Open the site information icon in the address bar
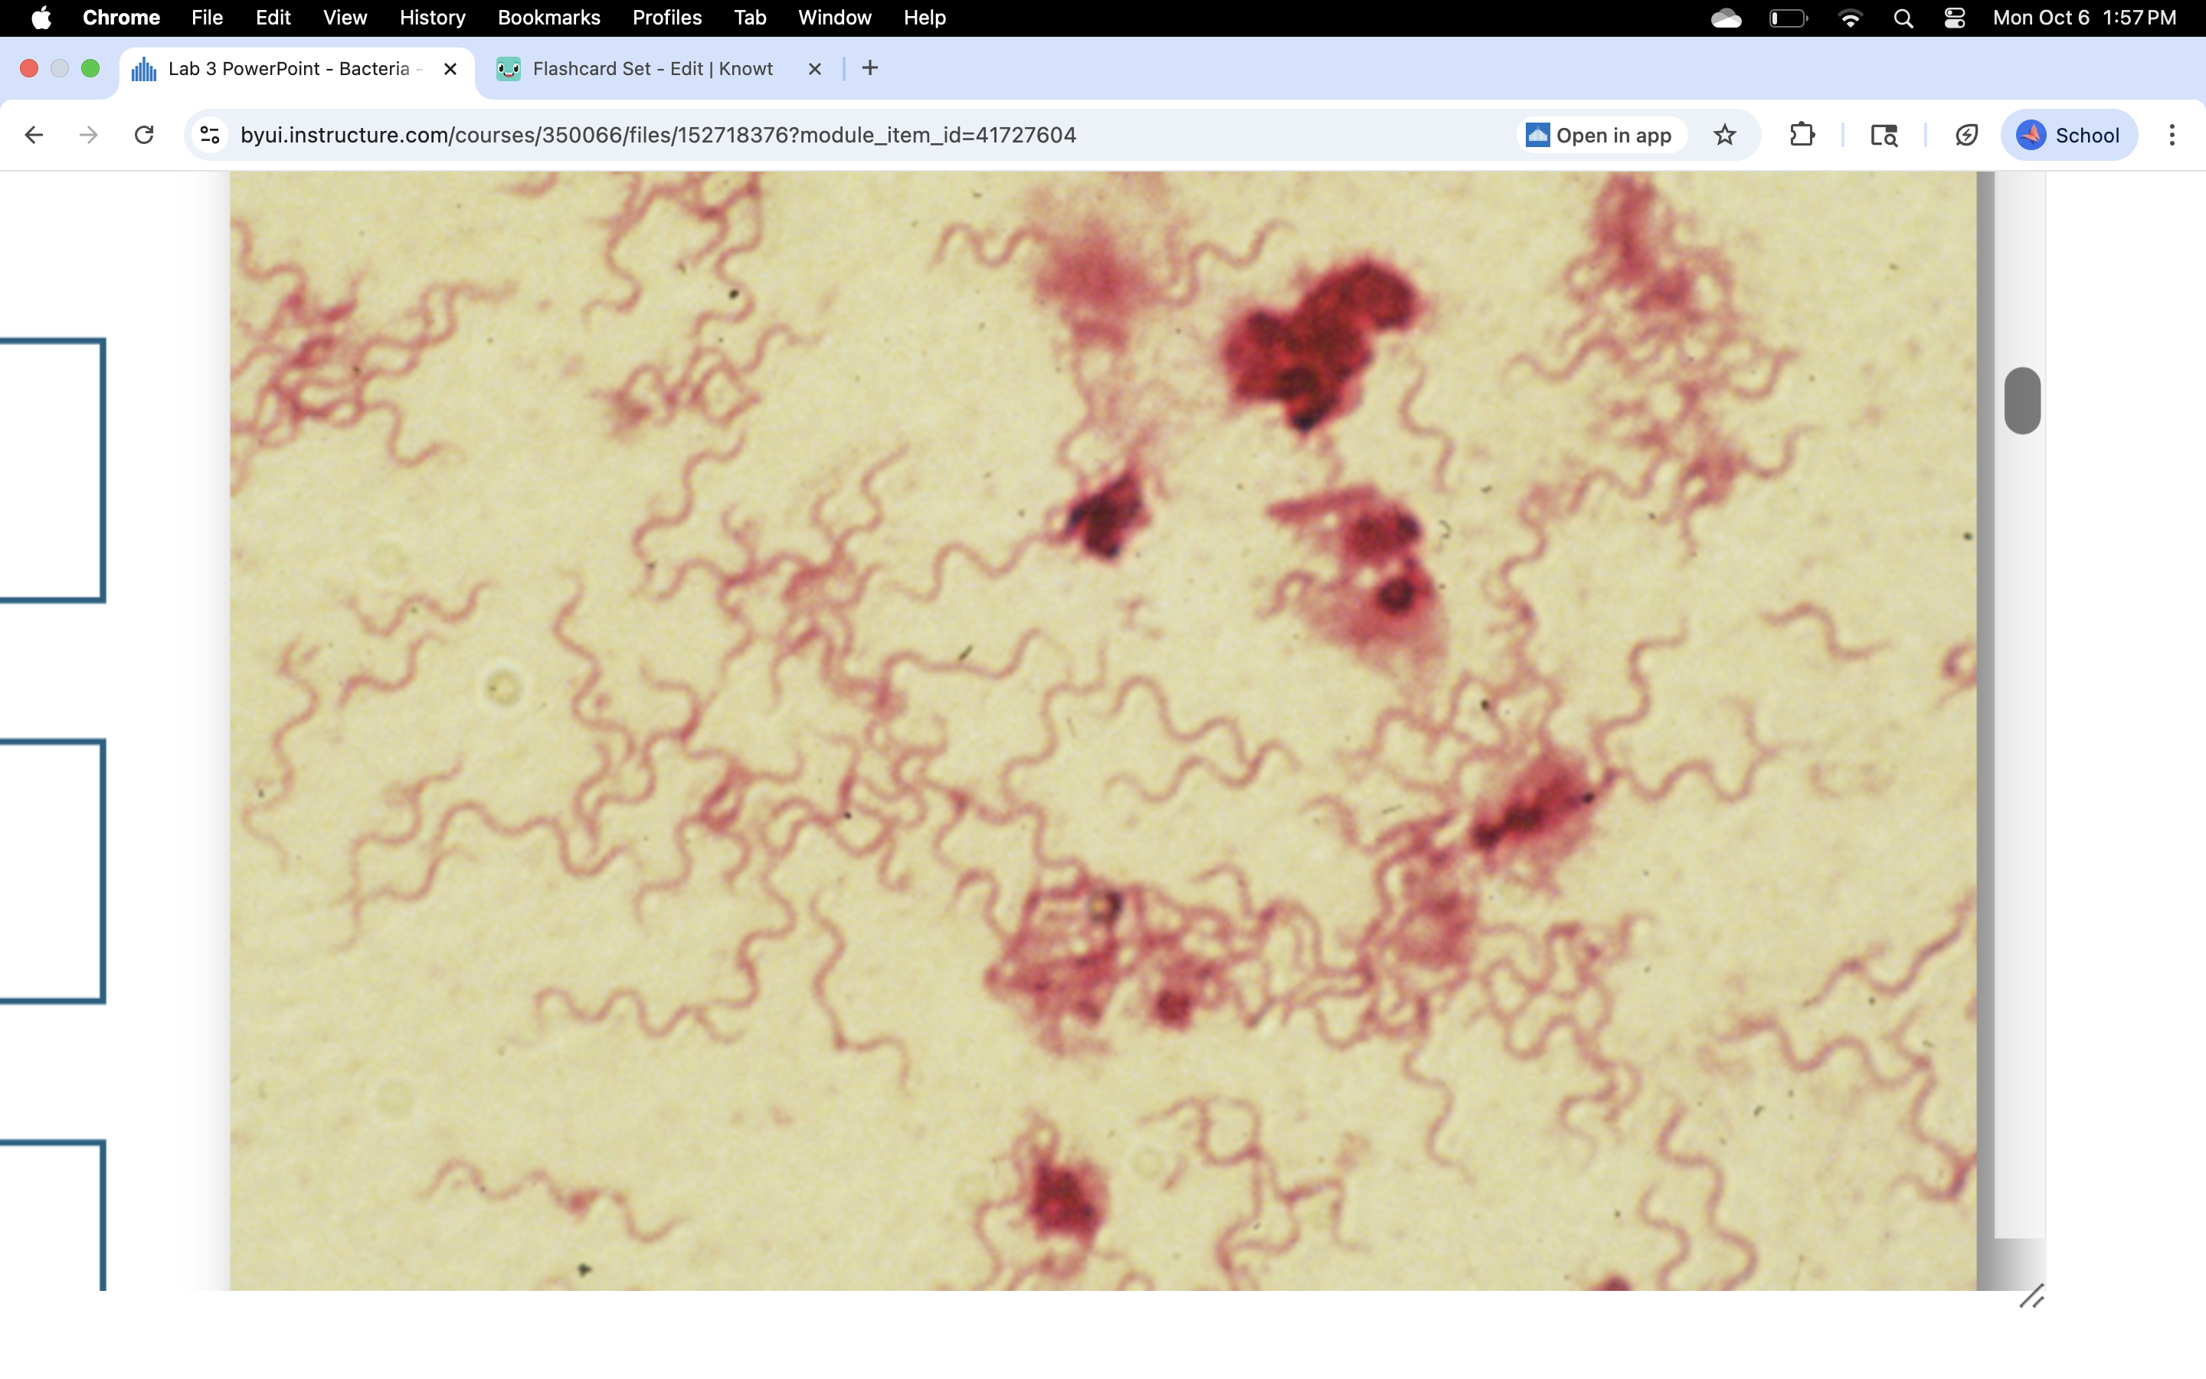This screenshot has height=1379, width=2206. (x=210, y=135)
